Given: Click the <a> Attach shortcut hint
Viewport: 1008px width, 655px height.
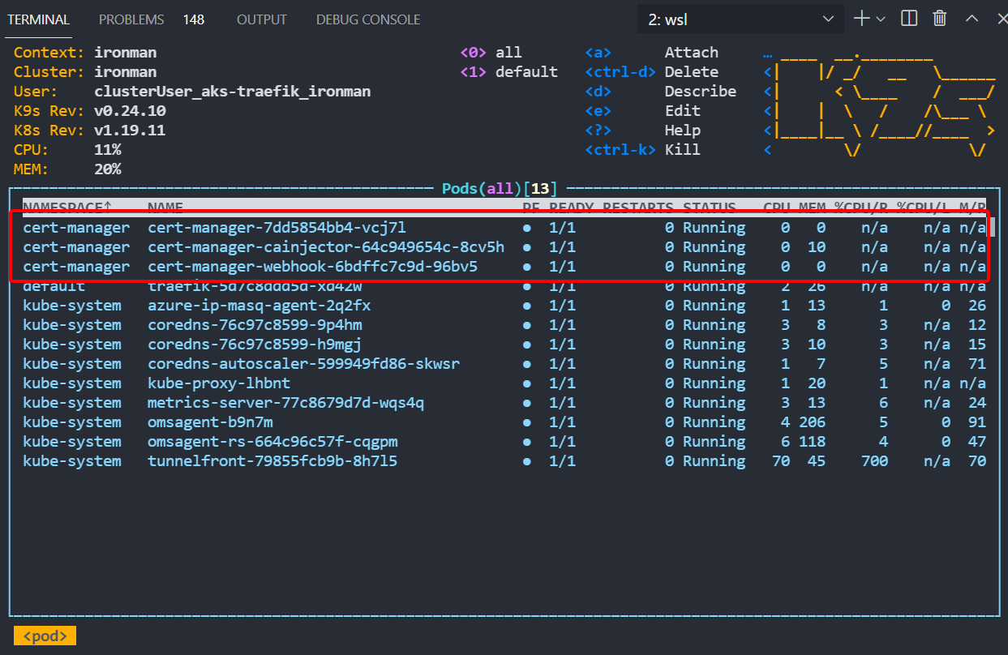Looking at the screenshot, I should point(652,53).
